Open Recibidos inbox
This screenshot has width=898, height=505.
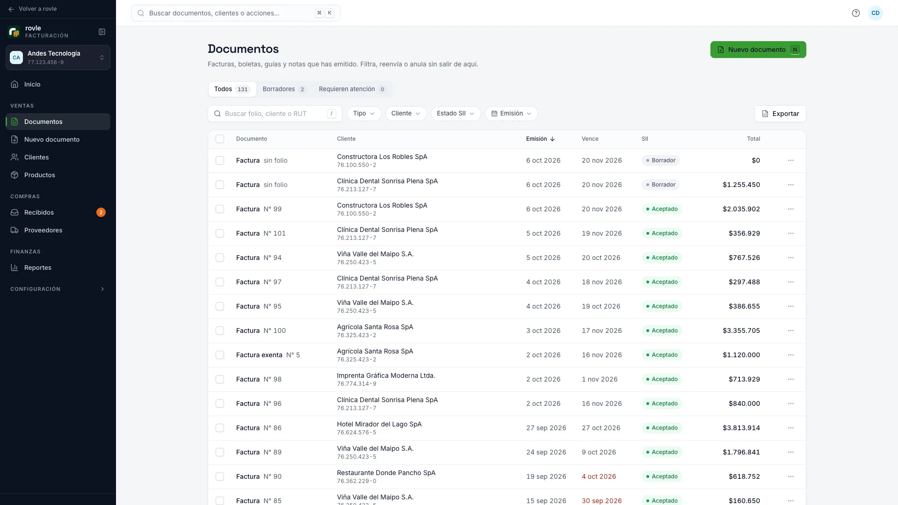58,212
